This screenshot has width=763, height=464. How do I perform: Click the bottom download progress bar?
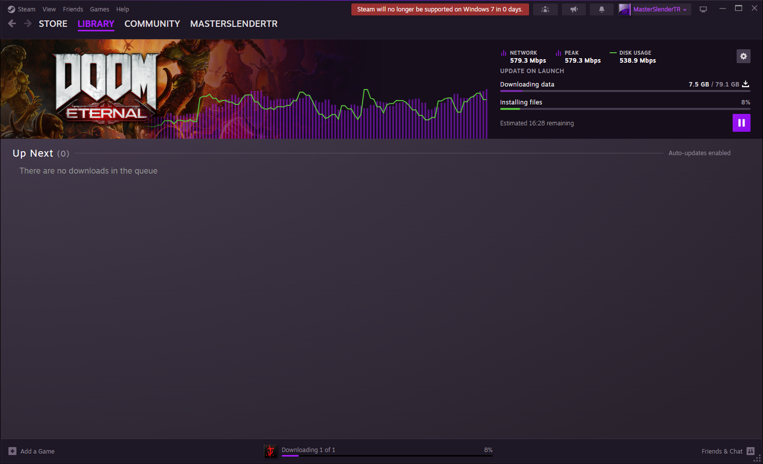[387, 456]
